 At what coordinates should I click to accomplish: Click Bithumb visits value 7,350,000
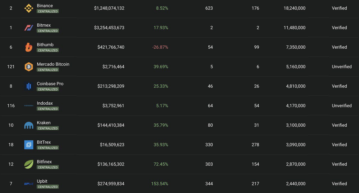(296, 47)
